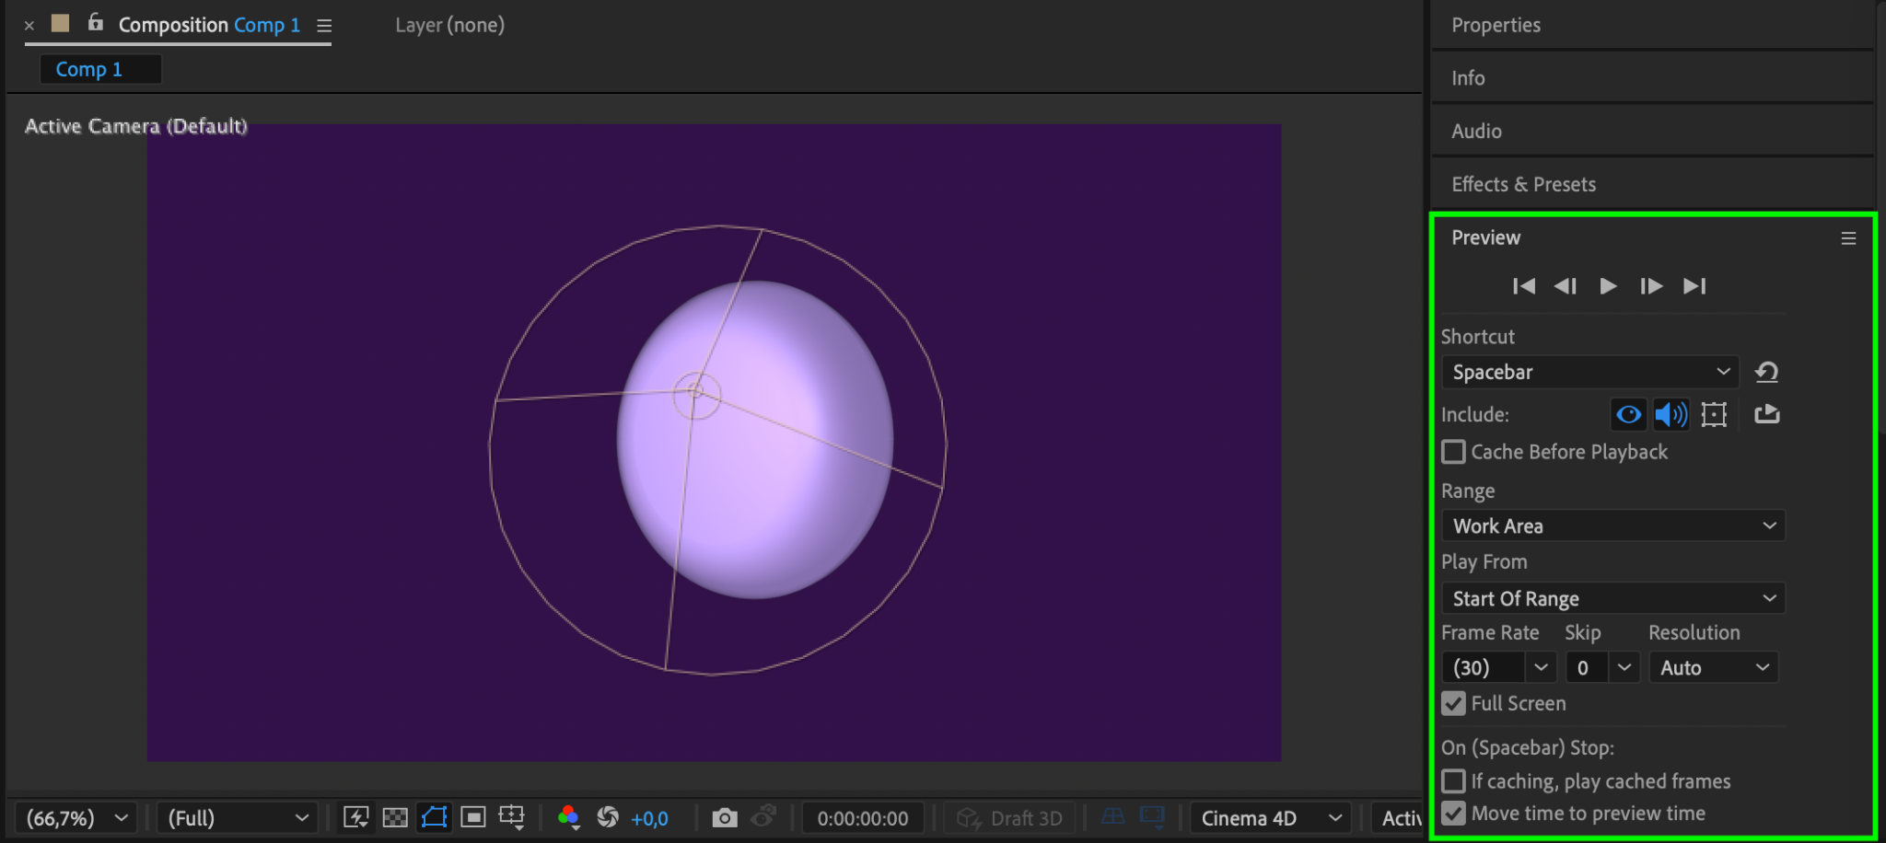Open the magnification ratio dropdown
Image resolution: width=1886 pixels, height=843 pixels.
76,818
